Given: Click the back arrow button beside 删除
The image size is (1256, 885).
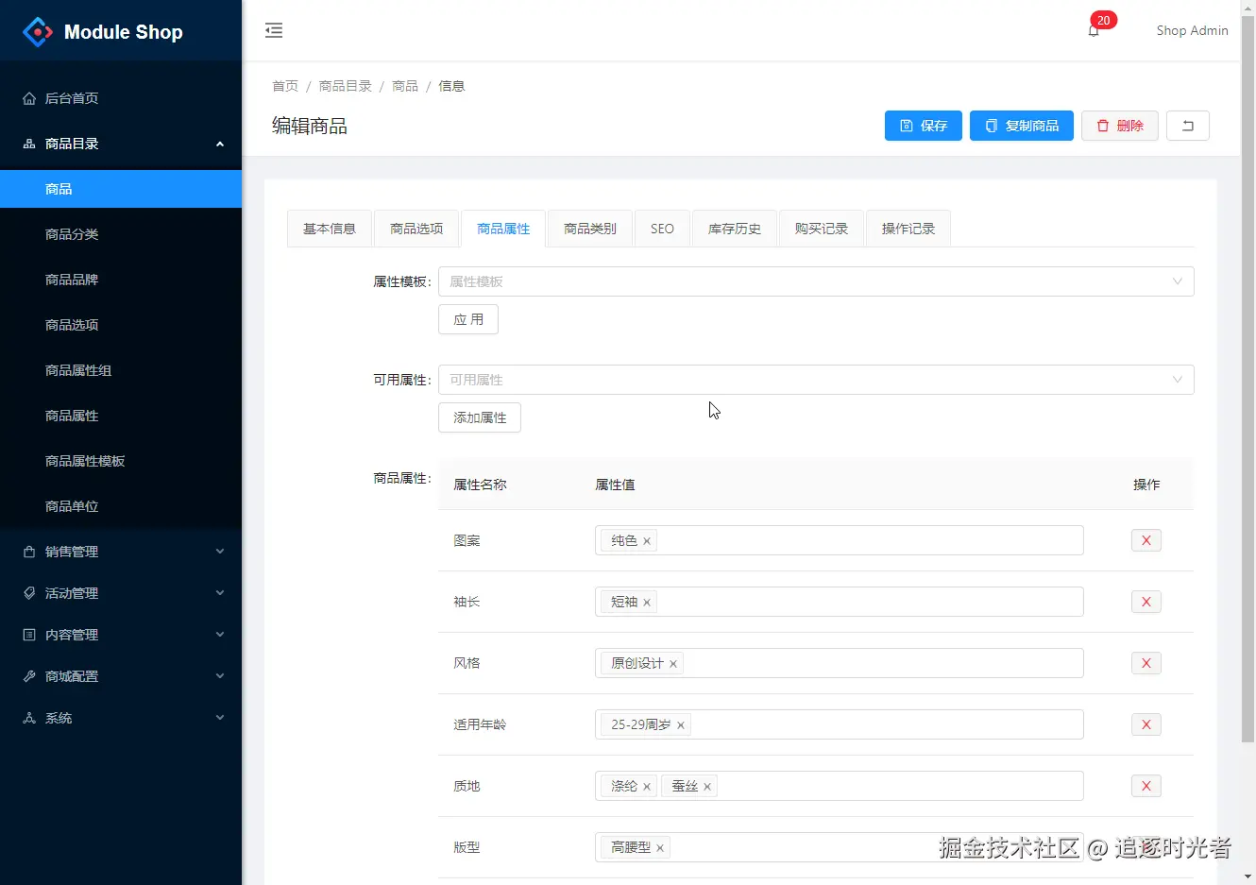Looking at the screenshot, I should click(1188, 126).
